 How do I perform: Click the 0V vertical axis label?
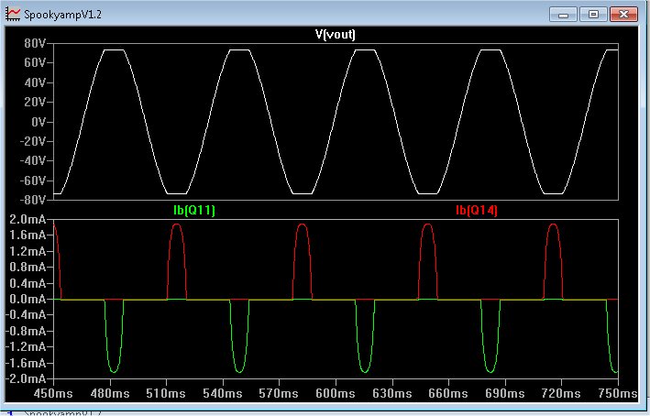coord(38,122)
